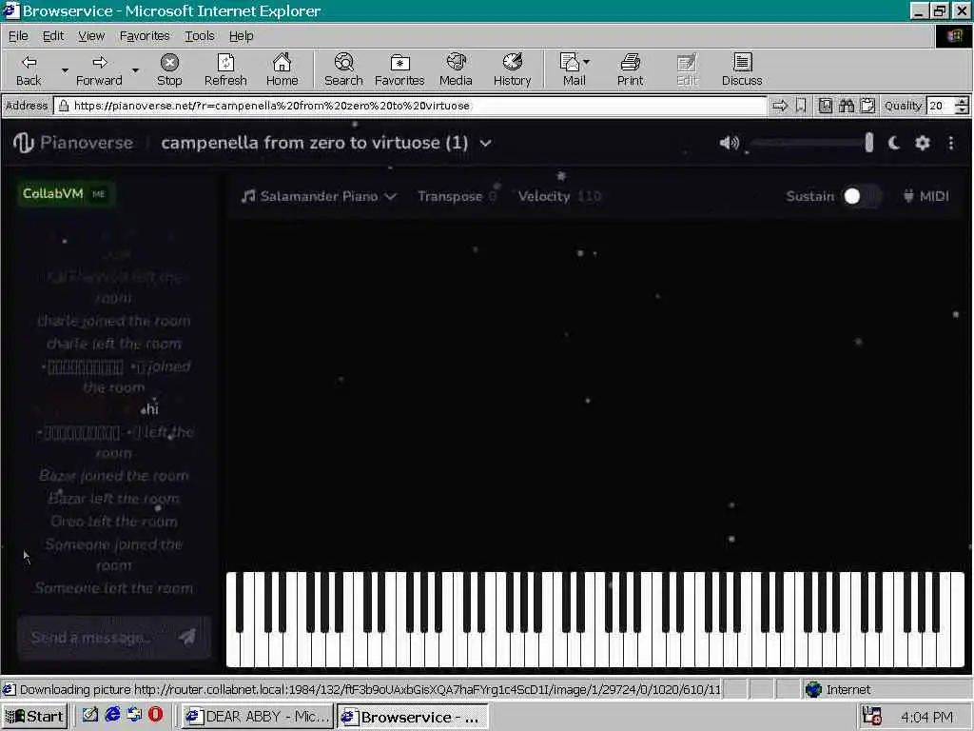Open the Edit menu
This screenshot has width=974, height=731.
click(x=53, y=36)
